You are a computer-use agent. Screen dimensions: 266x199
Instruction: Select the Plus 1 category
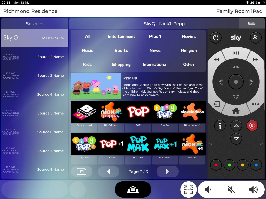tap(155, 37)
